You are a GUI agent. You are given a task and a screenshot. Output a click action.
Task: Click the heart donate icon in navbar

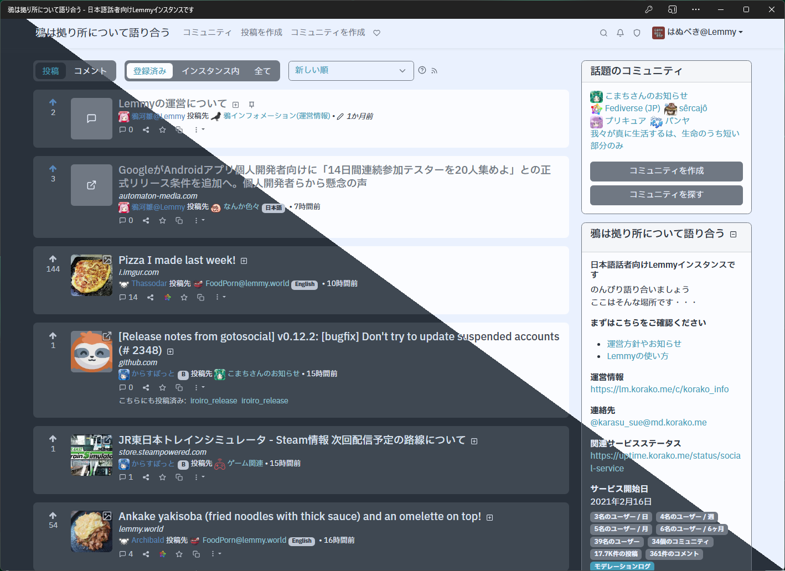point(376,33)
